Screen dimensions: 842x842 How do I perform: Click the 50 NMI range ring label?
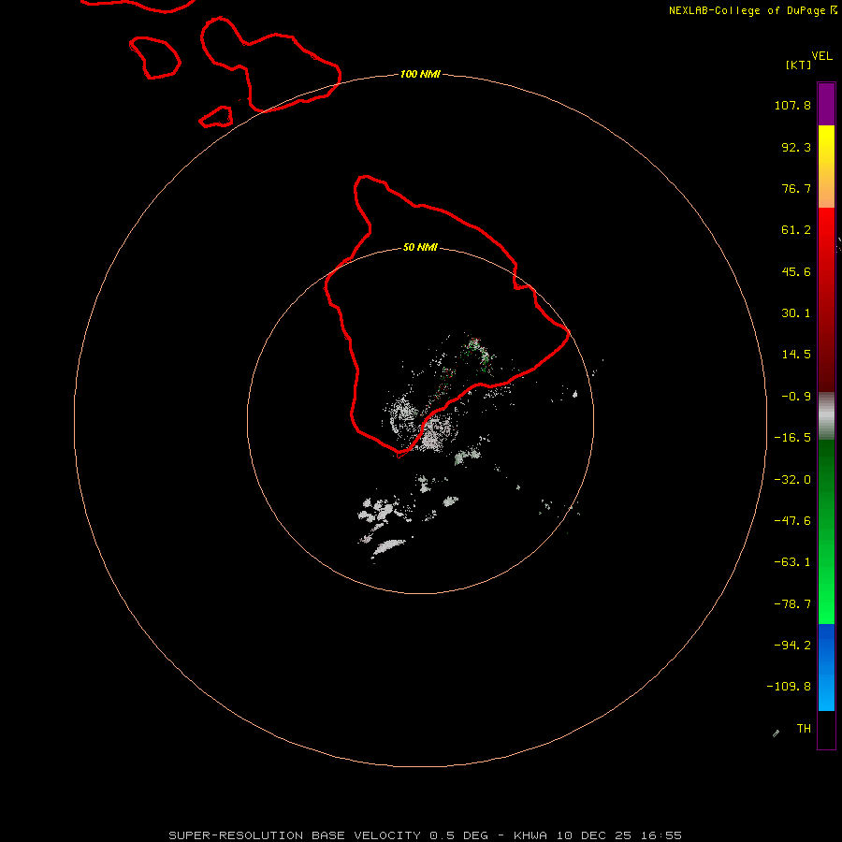[420, 248]
